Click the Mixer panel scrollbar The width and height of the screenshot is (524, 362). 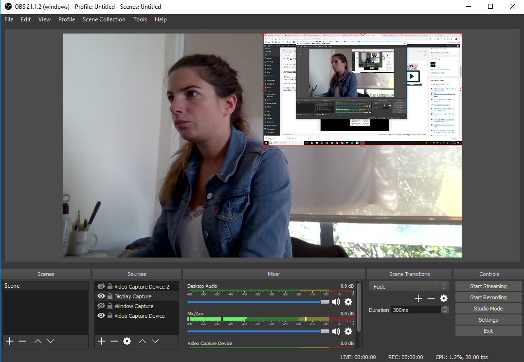[x=359, y=307]
